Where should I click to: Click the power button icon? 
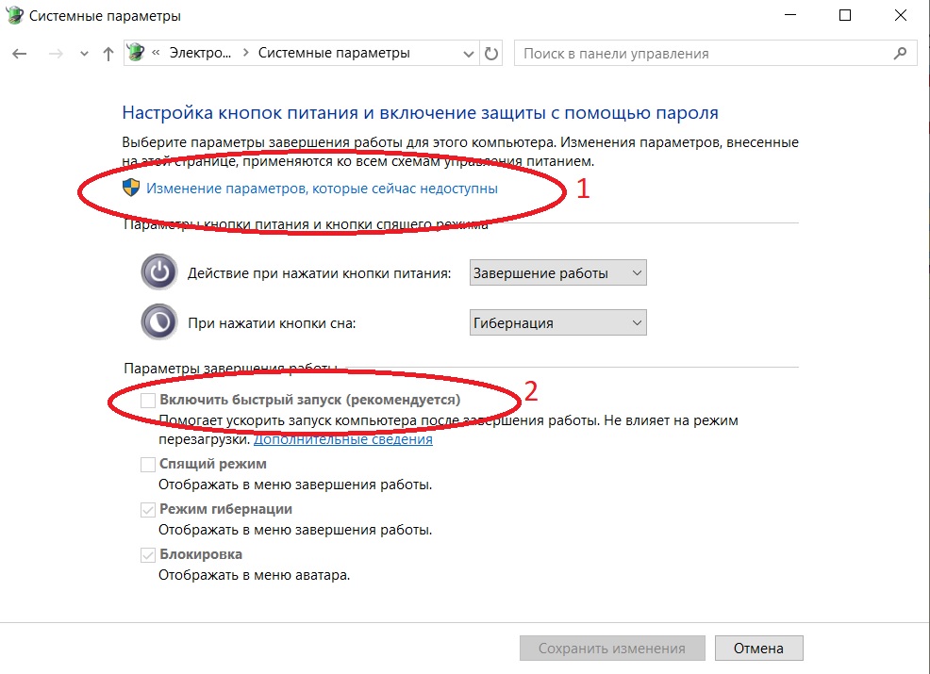click(x=158, y=273)
